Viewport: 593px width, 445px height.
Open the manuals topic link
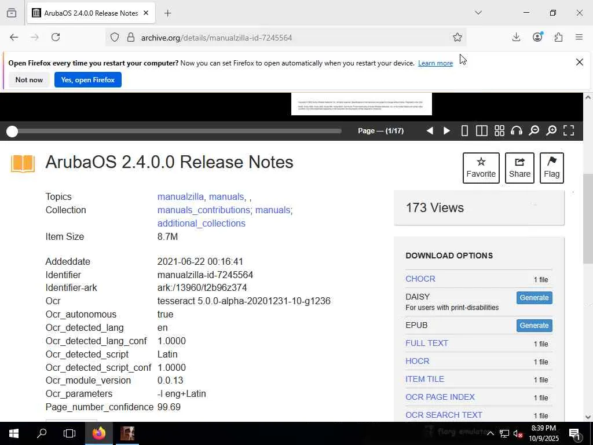226,197
